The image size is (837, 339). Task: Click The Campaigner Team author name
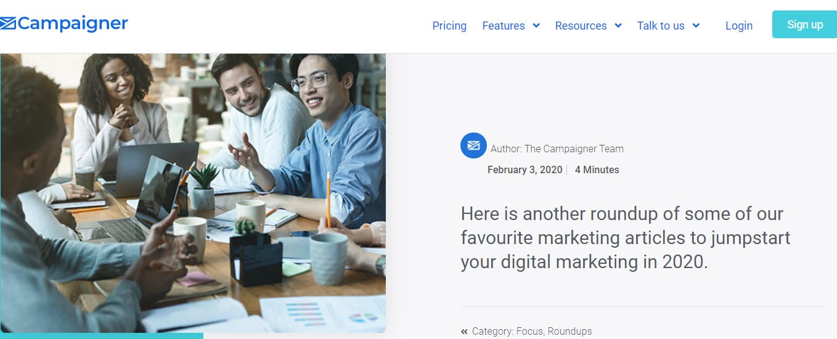click(x=574, y=149)
